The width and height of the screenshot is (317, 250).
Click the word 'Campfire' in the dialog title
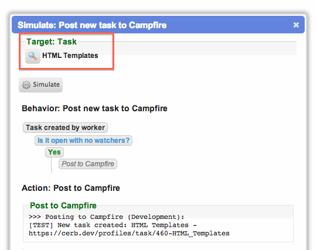(148, 25)
